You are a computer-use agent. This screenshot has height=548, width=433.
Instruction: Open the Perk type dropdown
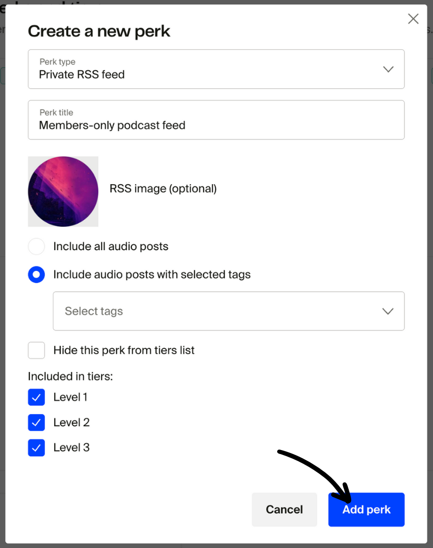216,69
